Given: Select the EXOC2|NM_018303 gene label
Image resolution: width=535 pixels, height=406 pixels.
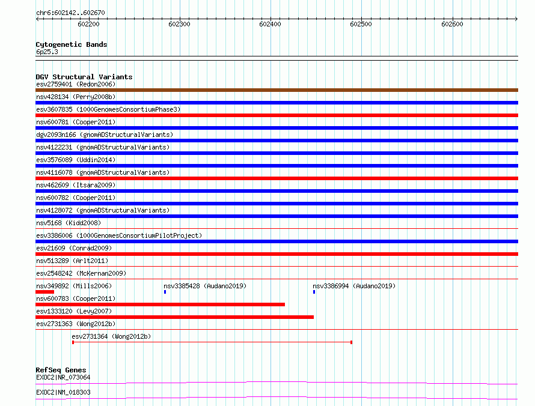Looking at the screenshot, I should [x=63, y=392].
